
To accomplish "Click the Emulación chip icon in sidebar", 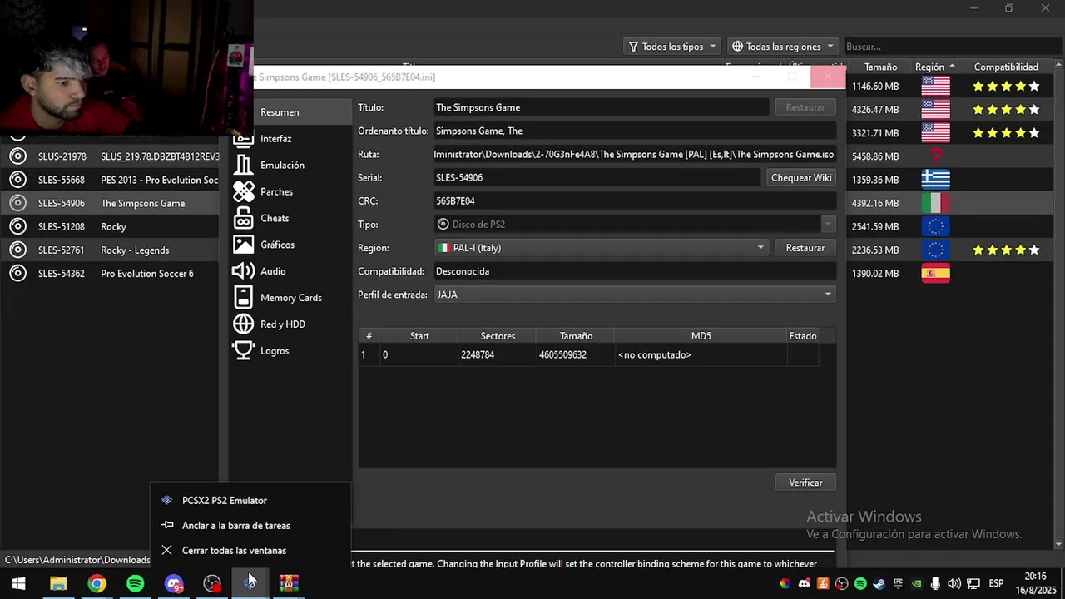I will [x=244, y=166].
